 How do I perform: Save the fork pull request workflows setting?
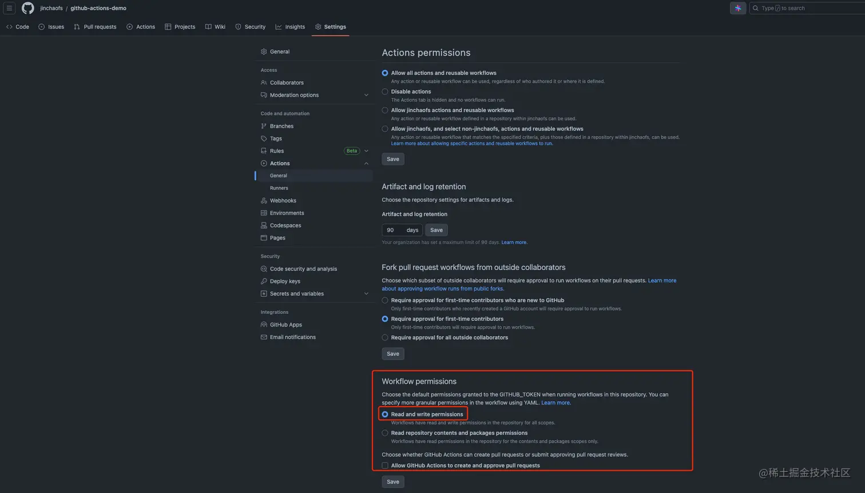tap(393, 354)
